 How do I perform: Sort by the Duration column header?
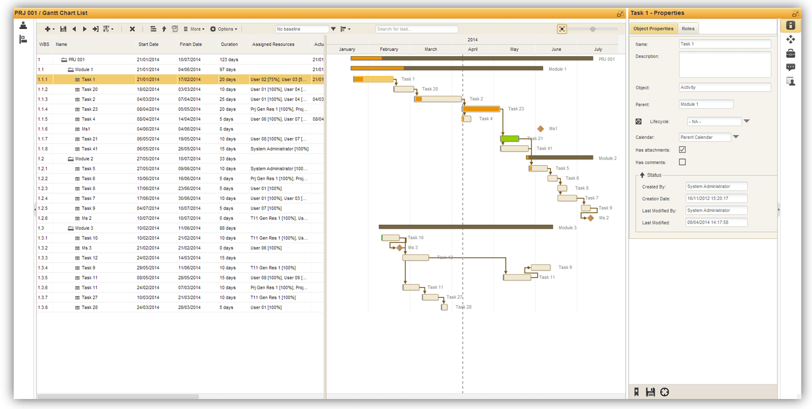[230, 45]
